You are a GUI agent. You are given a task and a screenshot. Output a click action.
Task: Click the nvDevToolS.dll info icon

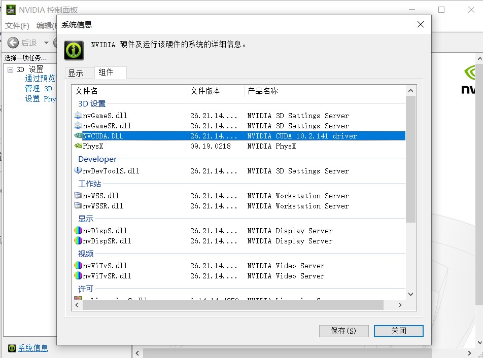[x=78, y=170]
